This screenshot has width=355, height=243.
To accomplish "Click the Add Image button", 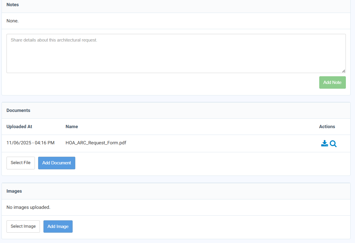I will point(58,227).
